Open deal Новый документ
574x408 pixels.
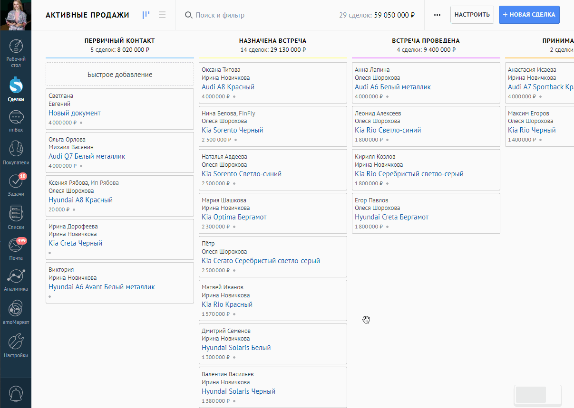(75, 113)
